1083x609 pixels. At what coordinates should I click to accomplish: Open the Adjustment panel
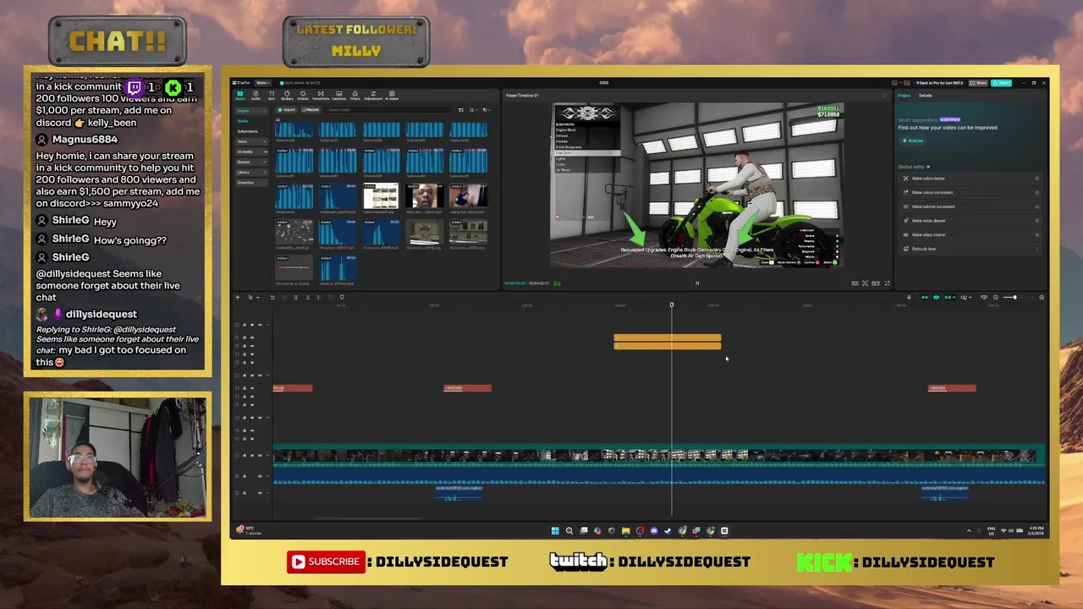[x=373, y=96]
